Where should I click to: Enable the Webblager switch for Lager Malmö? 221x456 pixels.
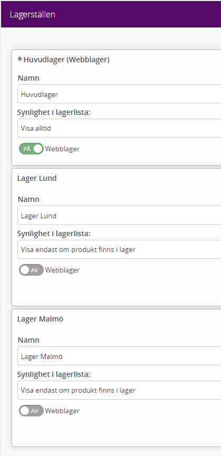click(32, 411)
